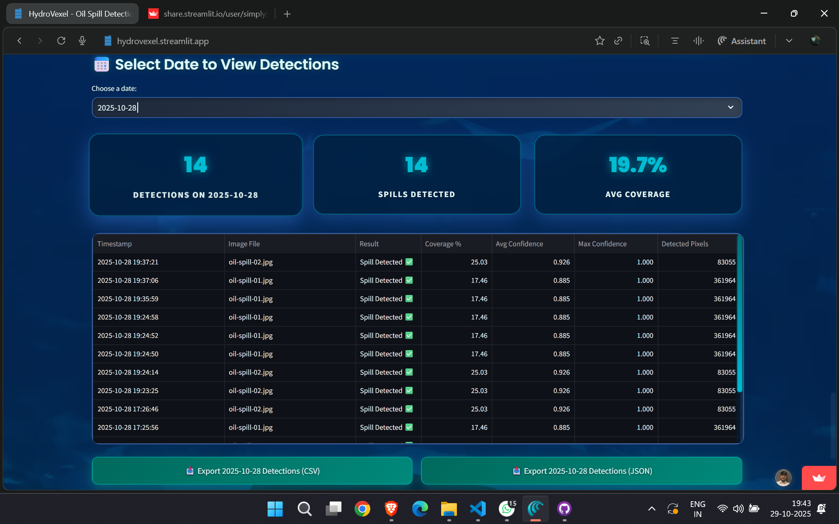Expand the browser toolbar chevron menu
Viewport: 839px width, 524px height.
pyautogui.click(x=789, y=41)
